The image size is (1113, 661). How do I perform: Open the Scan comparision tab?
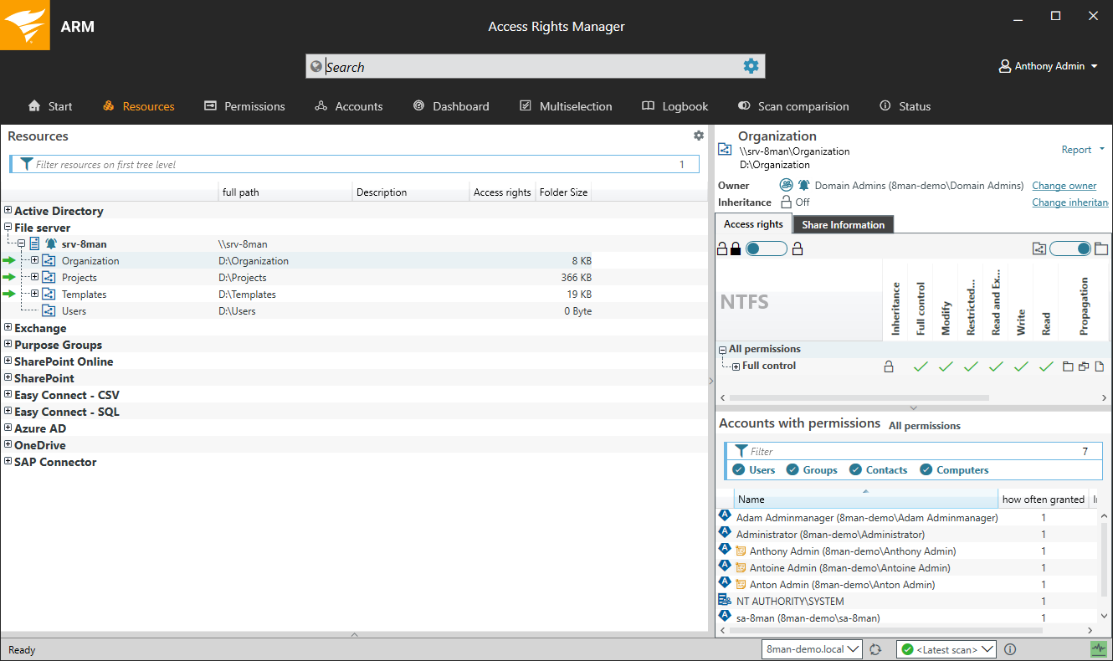click(x=793, y=106)
